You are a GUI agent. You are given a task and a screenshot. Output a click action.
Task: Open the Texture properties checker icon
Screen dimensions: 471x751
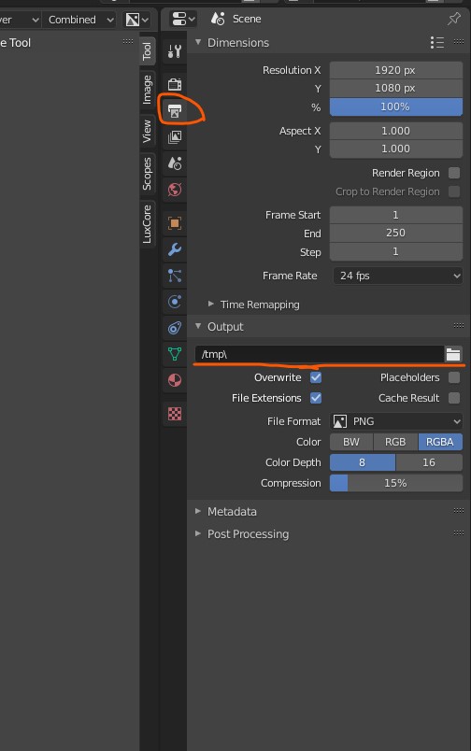pyautogui.click(x=175, y=414)
